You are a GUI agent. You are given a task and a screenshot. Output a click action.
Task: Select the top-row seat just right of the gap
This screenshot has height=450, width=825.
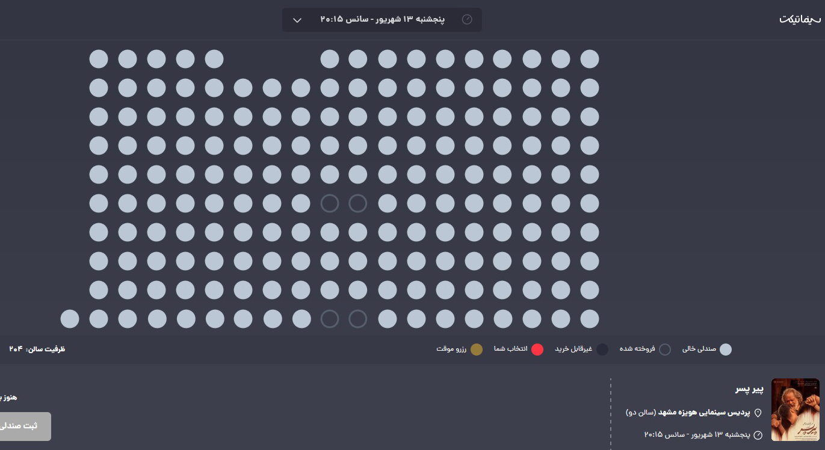[x=330, y=59]
